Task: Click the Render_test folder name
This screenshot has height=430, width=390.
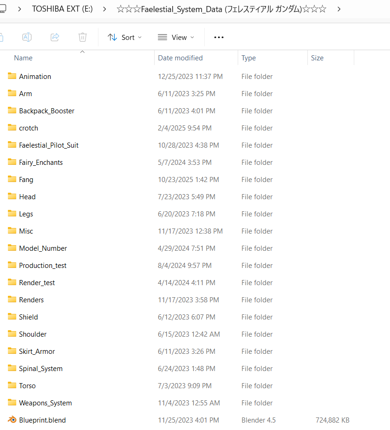Action: tap(37, 283)
